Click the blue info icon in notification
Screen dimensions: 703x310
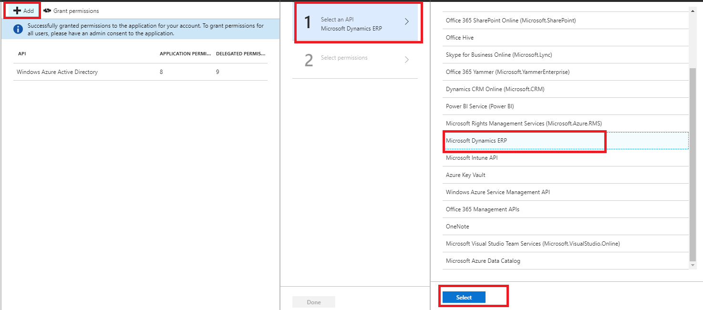click(18, 30)
